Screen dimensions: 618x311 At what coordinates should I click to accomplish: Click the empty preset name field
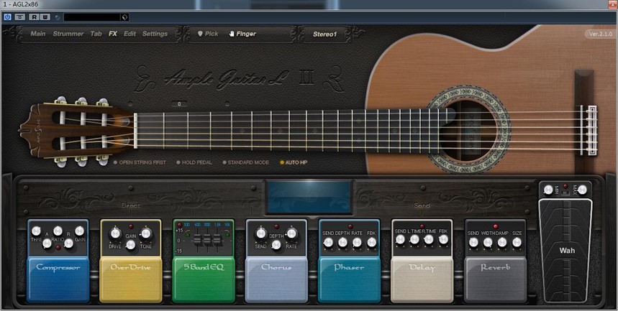(92, 17)
